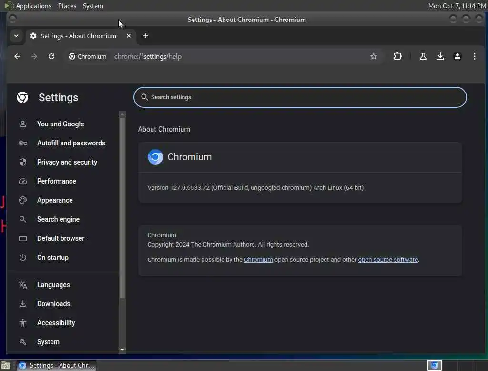Click the shield icon beside Privacy and security
Viewport: 488px width, 371px height.
[x=23, y=162]
